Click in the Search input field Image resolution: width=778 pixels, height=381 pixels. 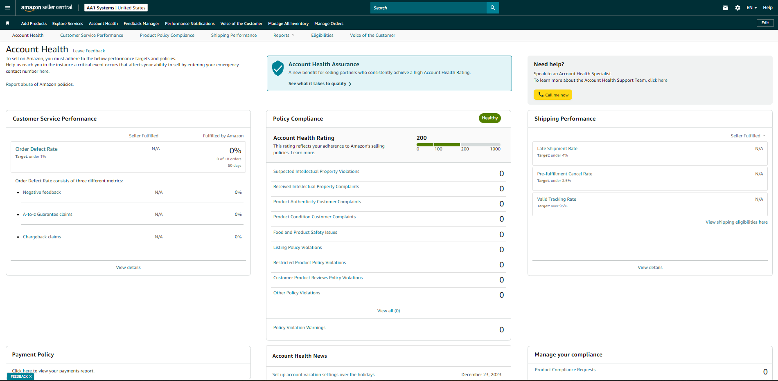pyautogui.click(x=428, y=8)
